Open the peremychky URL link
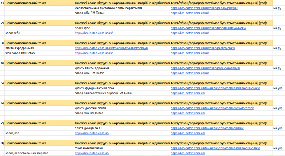Image resolution: width=285 pixels, height=156 pixels. click(203, 48)
